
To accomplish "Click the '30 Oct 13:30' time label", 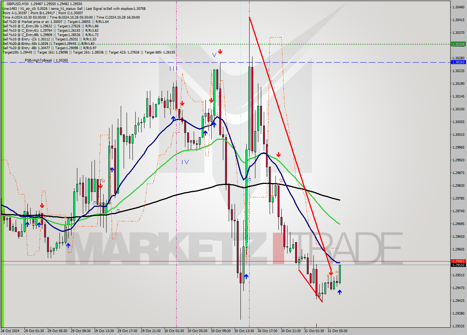I will click(244, 331).
